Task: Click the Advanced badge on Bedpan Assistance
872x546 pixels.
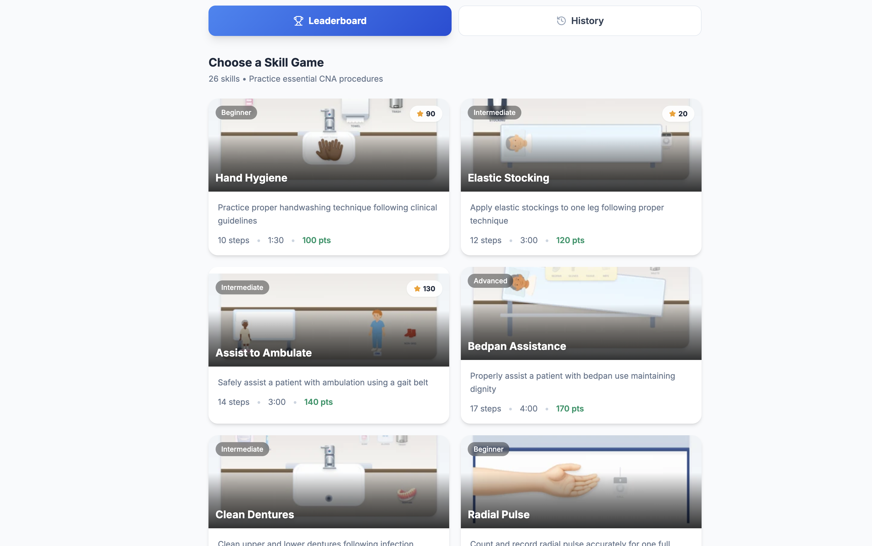Action: pyautogui.click(x=490, y=281)
